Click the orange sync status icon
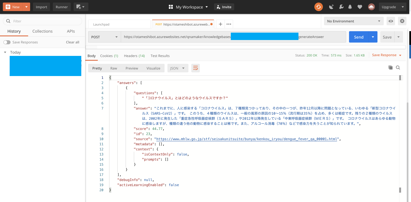 pyautogui.click(x=318, y=7)
